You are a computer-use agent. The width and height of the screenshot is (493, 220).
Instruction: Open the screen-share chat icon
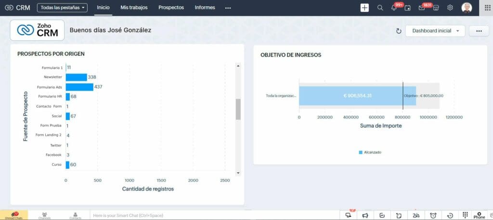[x=348, y=215]
